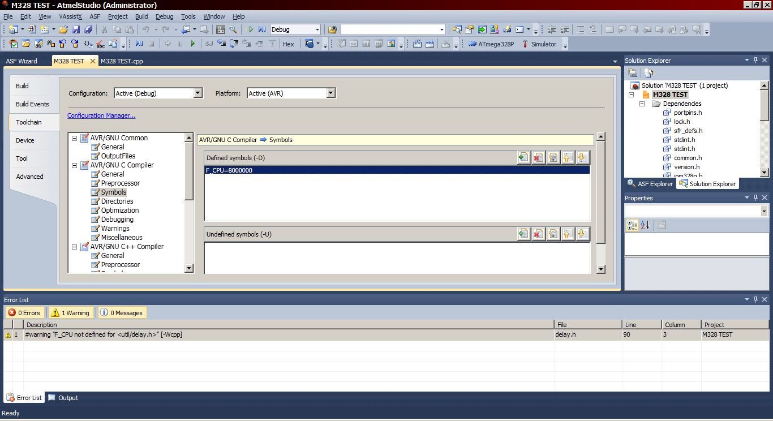Open the Tools menu
This screenshot has width=773, height=421.
pos(188,16)
